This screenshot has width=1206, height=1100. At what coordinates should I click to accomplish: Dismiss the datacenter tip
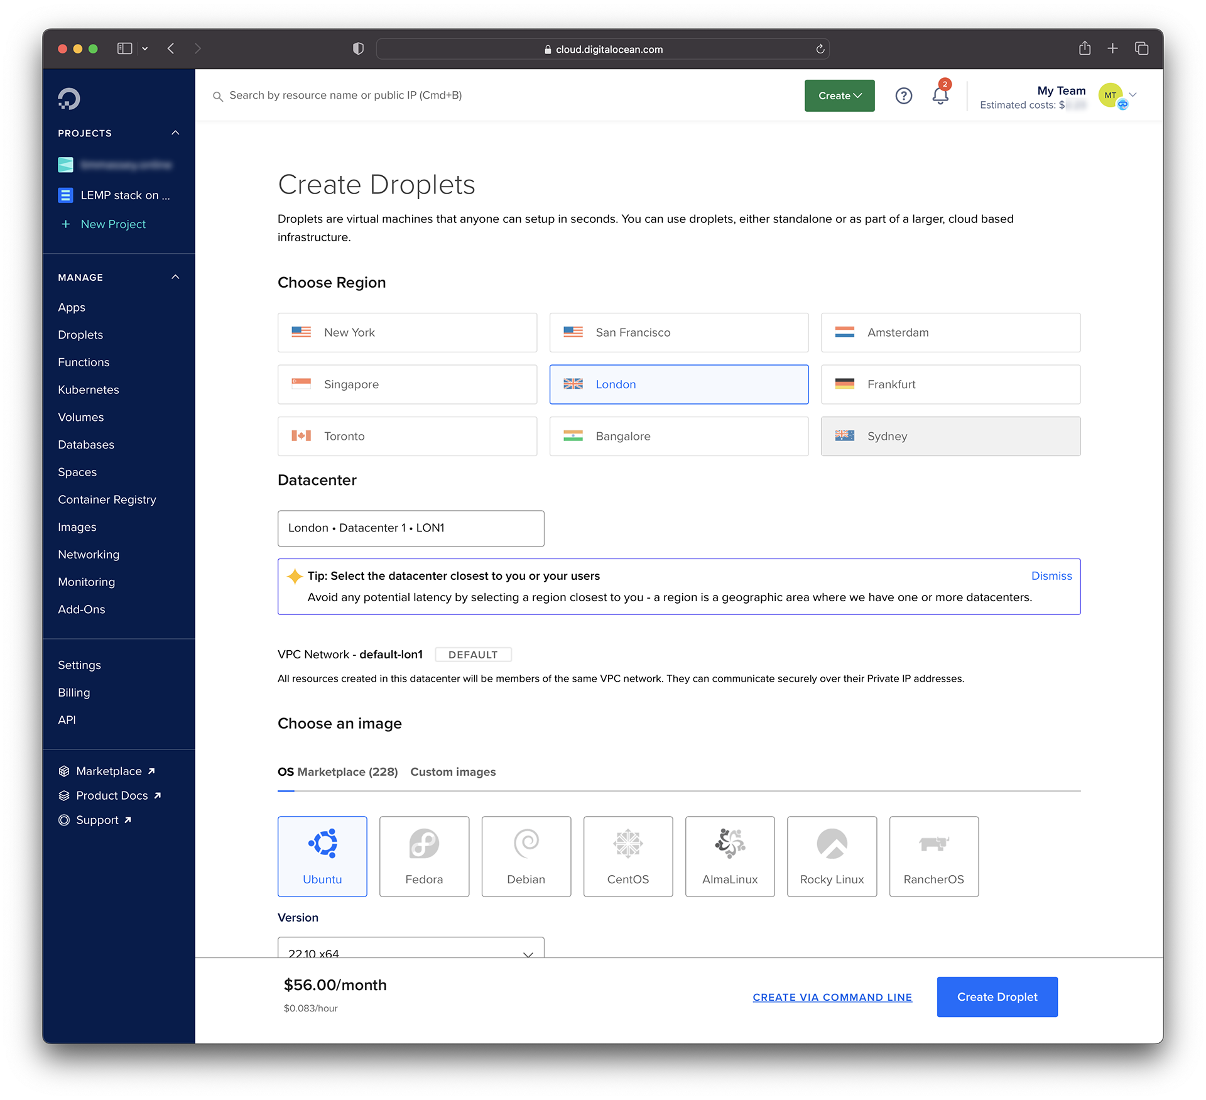pos(1051,576)
